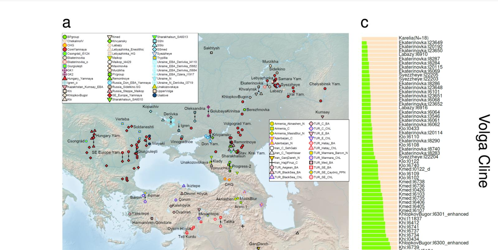Viewport: 498px width, 250px height.
Task: Click the Usatove legend entry
Action: (x=160, y=95)
